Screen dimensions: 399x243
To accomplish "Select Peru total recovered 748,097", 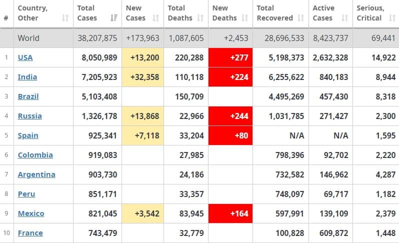I will point(290,194).
